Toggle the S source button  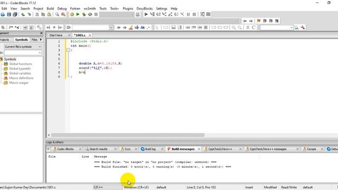(x=248, y=27)
